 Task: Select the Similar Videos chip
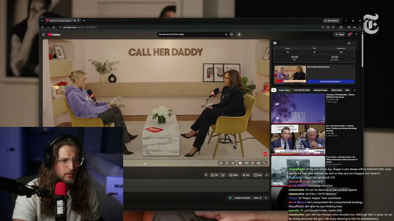coord(284,90)
